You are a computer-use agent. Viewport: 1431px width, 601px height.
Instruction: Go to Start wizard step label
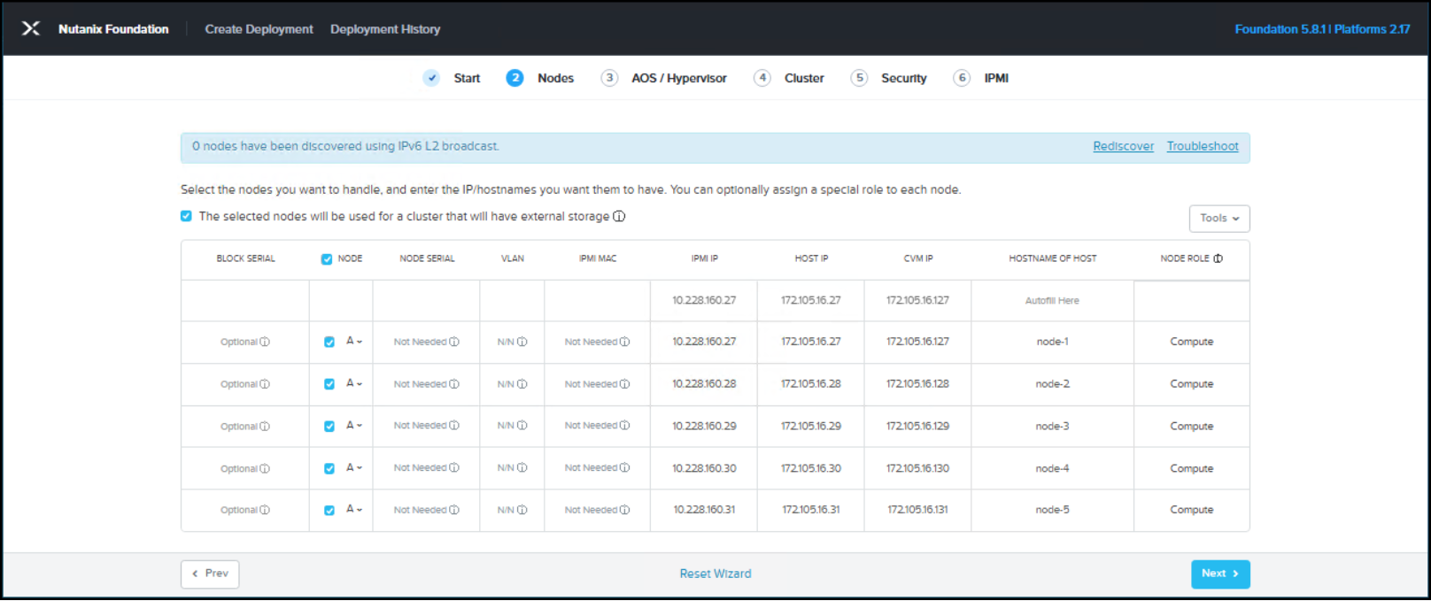pos(467,78)
